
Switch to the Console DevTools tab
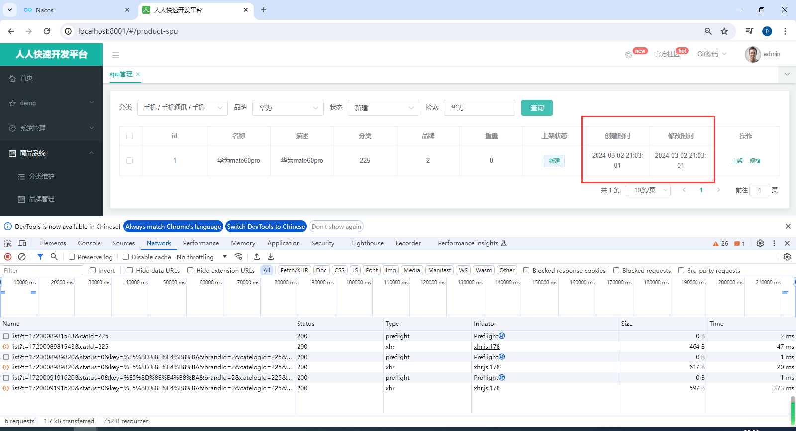click(89, 243)
